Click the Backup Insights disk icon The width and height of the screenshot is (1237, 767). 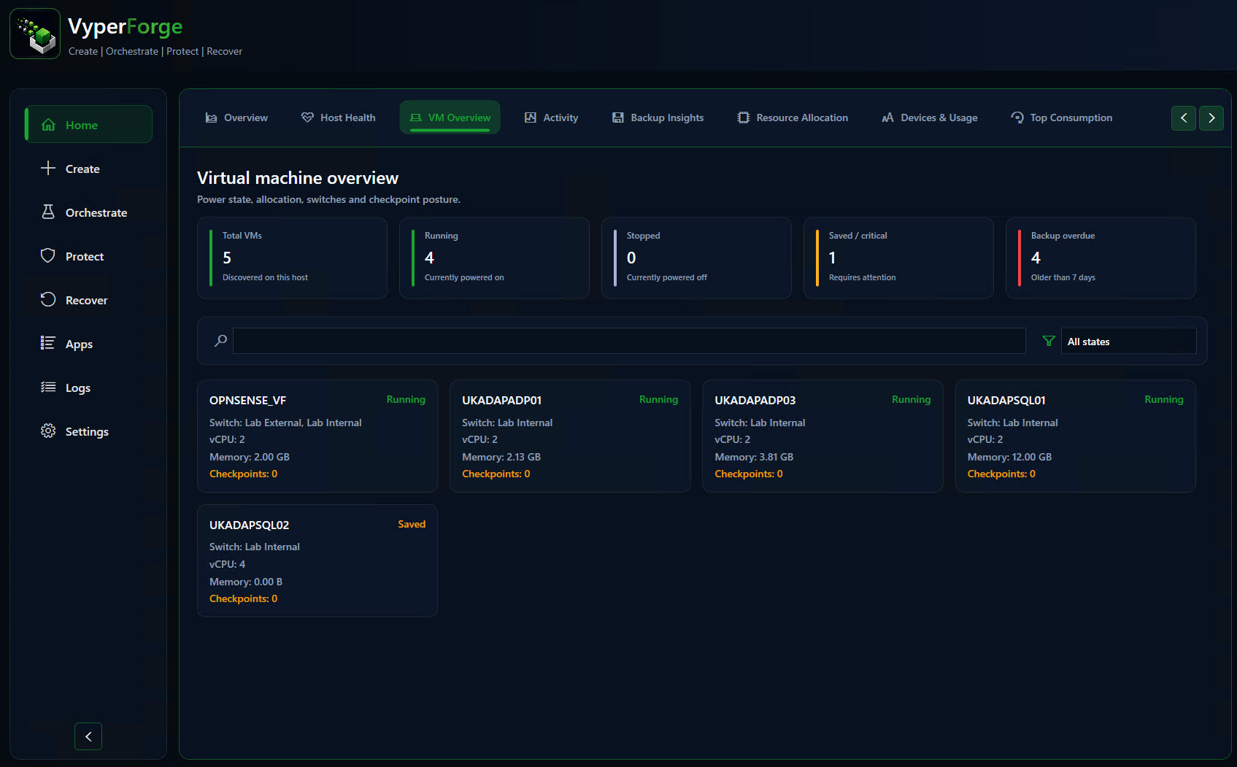pos(618,117)
